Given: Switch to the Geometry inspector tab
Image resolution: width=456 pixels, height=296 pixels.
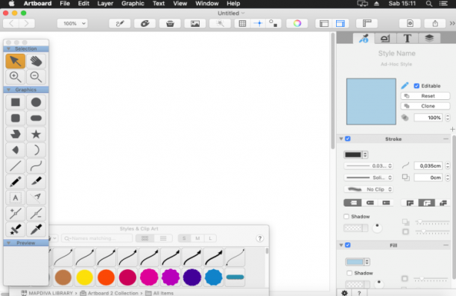Looking at the screenshot, I should (385, 38).
